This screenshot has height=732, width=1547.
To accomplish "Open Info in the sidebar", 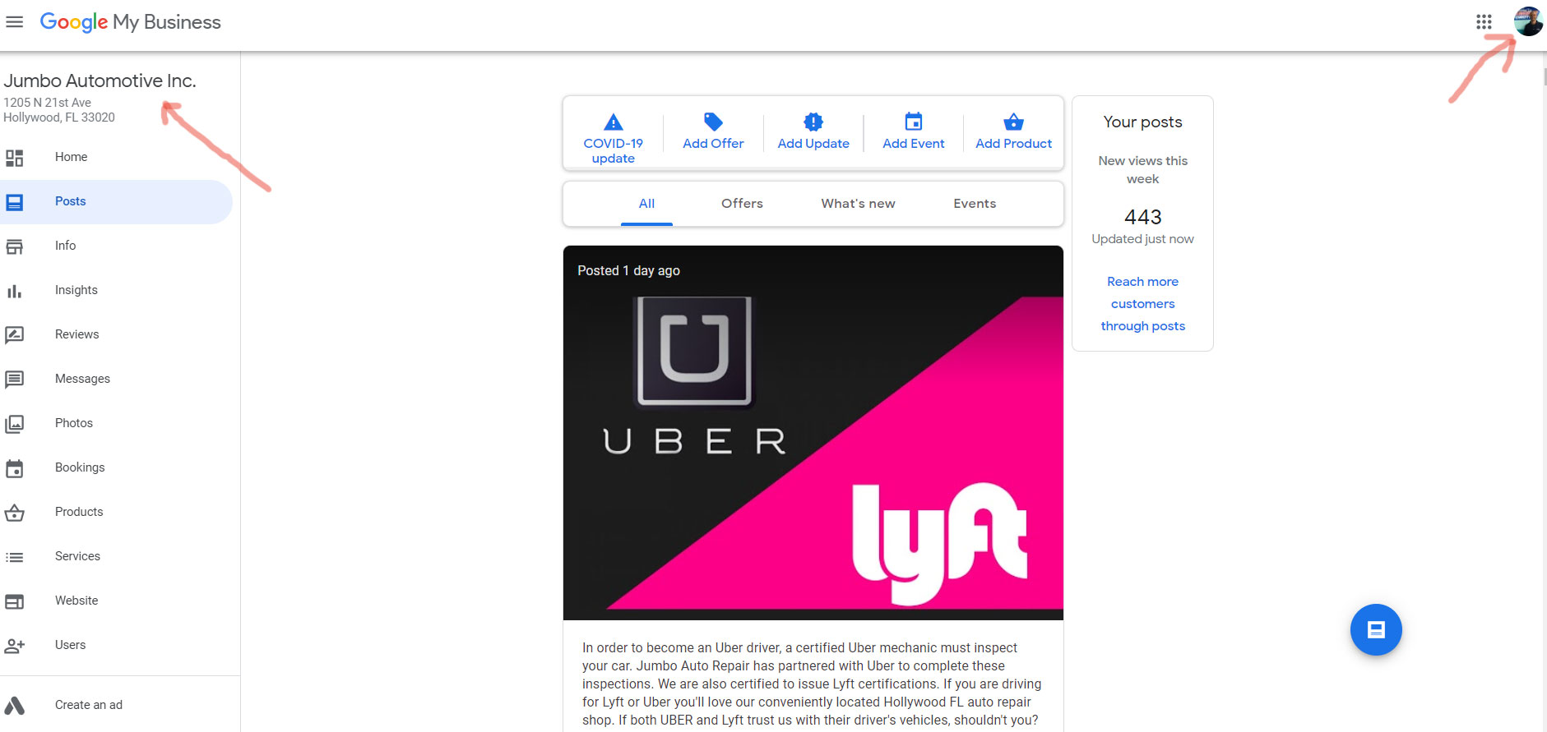I will point(116,246).
